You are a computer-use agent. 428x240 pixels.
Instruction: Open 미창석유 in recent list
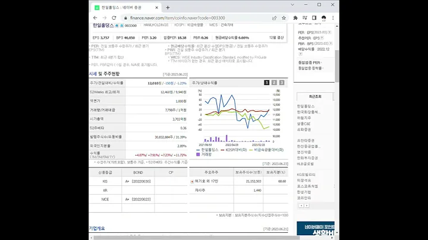(x=304, y=181)
